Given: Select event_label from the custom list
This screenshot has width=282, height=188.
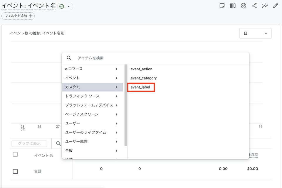Looking at the screenshot, I should (141, 87).
